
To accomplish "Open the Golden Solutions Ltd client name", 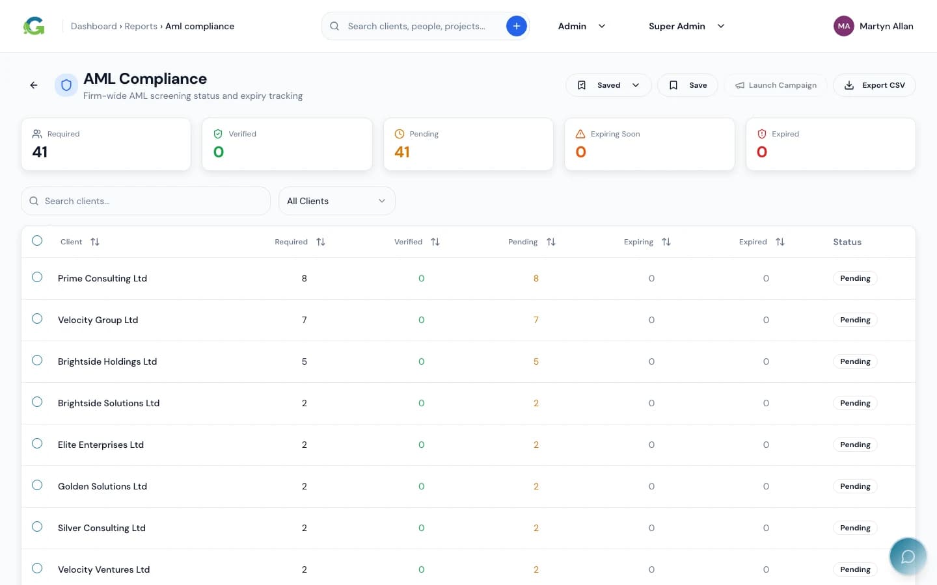I will pos(102,486).
